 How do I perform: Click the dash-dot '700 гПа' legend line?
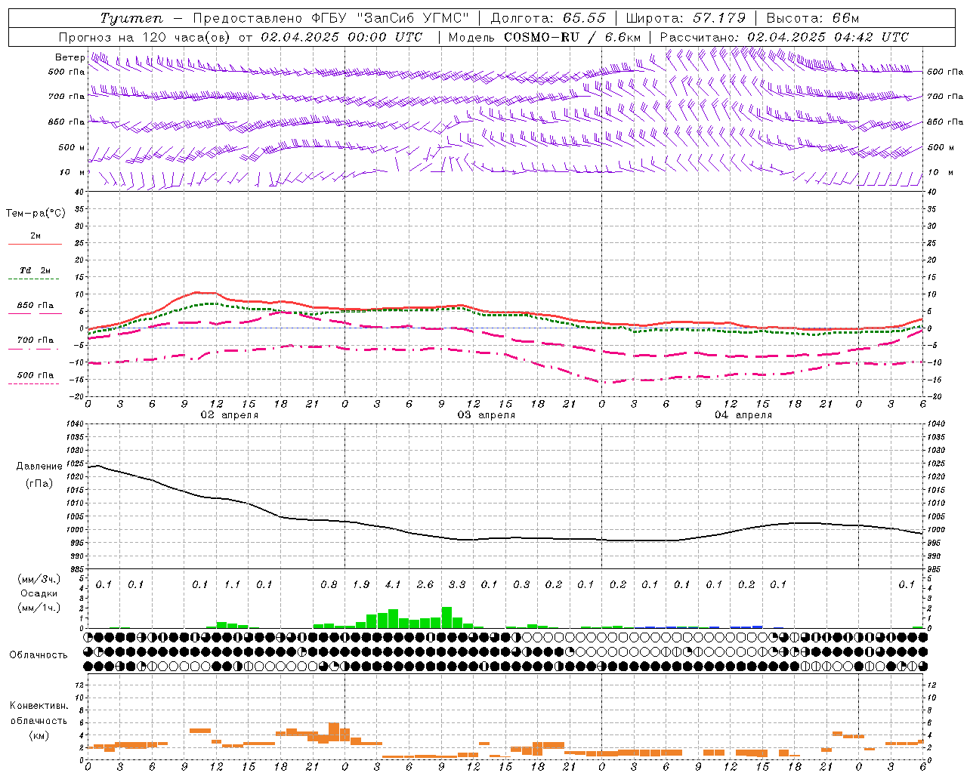point(35,349)
